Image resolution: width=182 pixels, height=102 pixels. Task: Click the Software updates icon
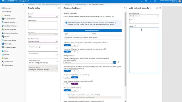pyautogui.click(x=3, y=47)
